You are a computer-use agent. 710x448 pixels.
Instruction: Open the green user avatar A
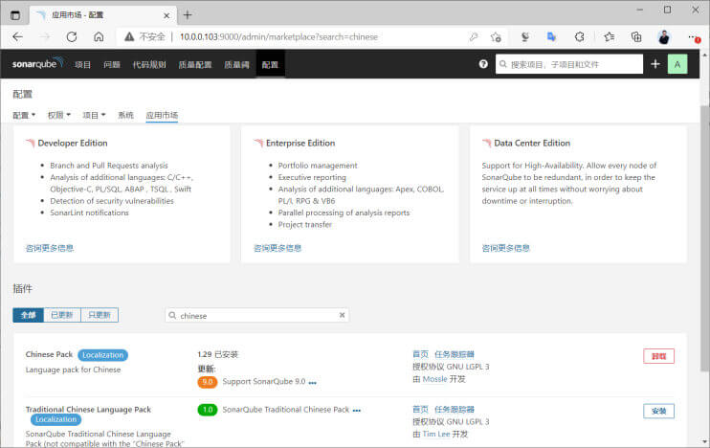[x=677, y=64]
